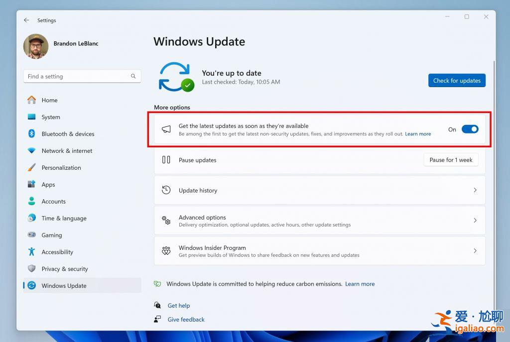Click the Personalization brush icon
Screen dimensions: 510x342
click(32, 168)
